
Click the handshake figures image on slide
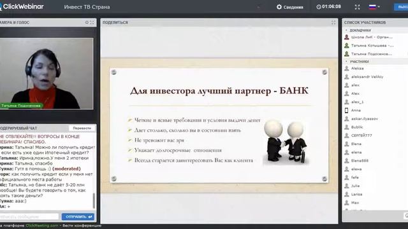(x=286, y=141)
